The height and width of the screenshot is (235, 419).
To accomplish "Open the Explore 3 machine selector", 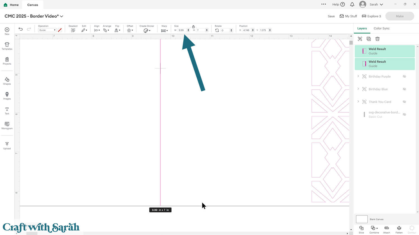I will point(371,16).
